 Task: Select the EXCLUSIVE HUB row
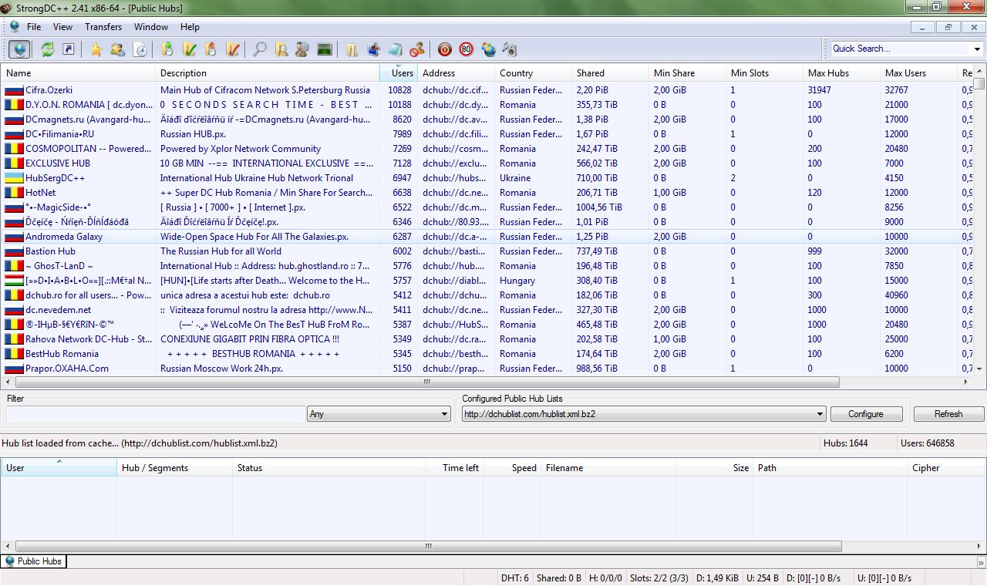coord(487,163)
